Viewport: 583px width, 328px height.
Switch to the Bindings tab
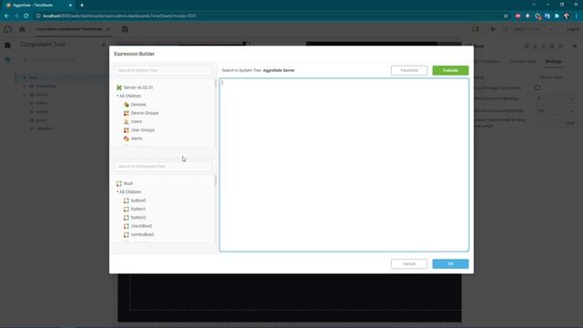[x=553, y=61]
